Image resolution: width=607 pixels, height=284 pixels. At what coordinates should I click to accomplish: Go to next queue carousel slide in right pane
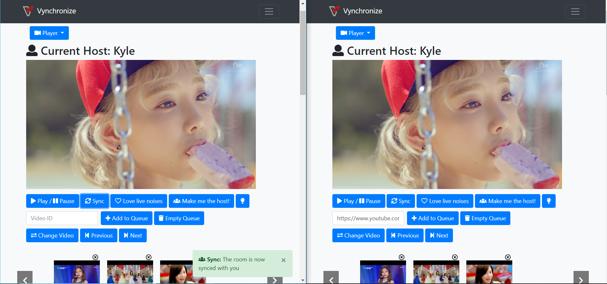pos(581,278)
